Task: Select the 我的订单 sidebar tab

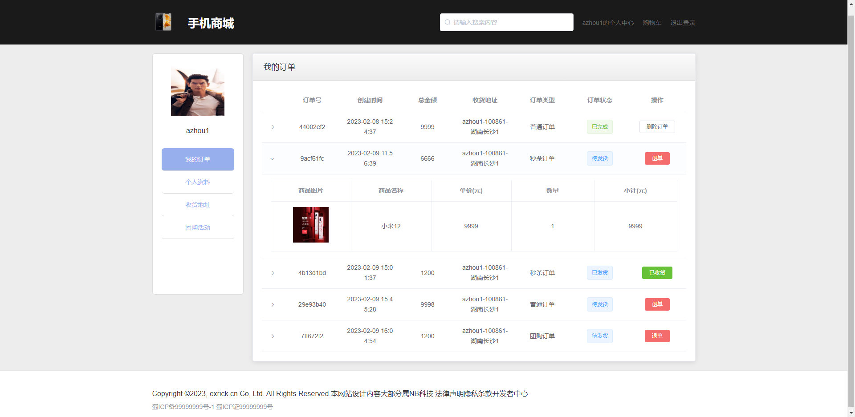Action: pos(197,159)
